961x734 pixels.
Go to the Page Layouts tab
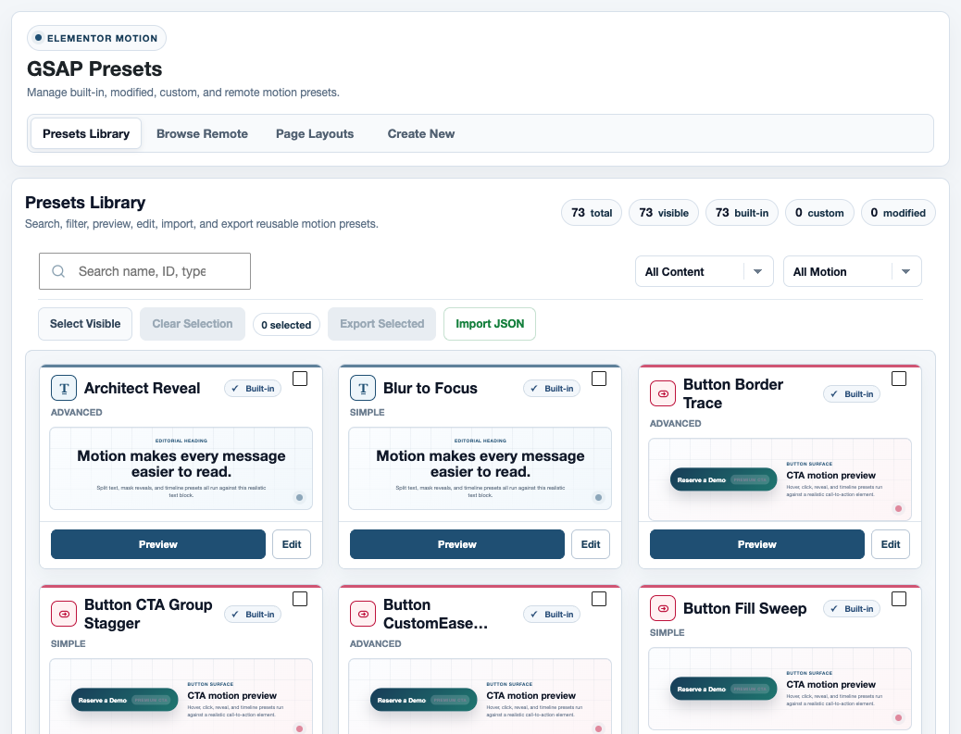(x=315, y=133)
